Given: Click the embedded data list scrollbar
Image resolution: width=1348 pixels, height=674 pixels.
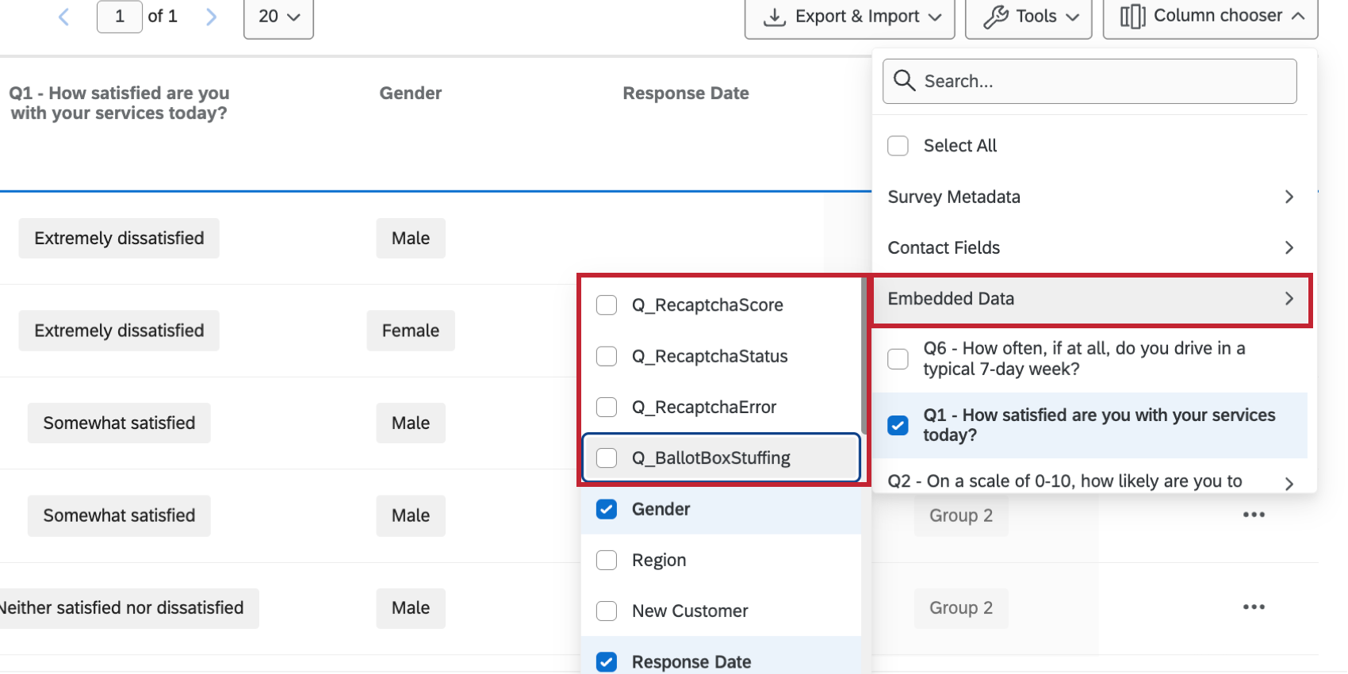Looking at the screenshot, I should click(864, 355).
